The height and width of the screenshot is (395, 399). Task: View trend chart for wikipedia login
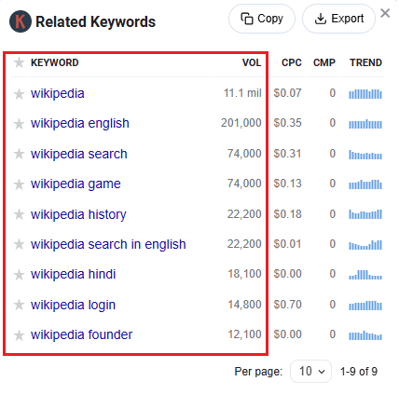(365, 305)
